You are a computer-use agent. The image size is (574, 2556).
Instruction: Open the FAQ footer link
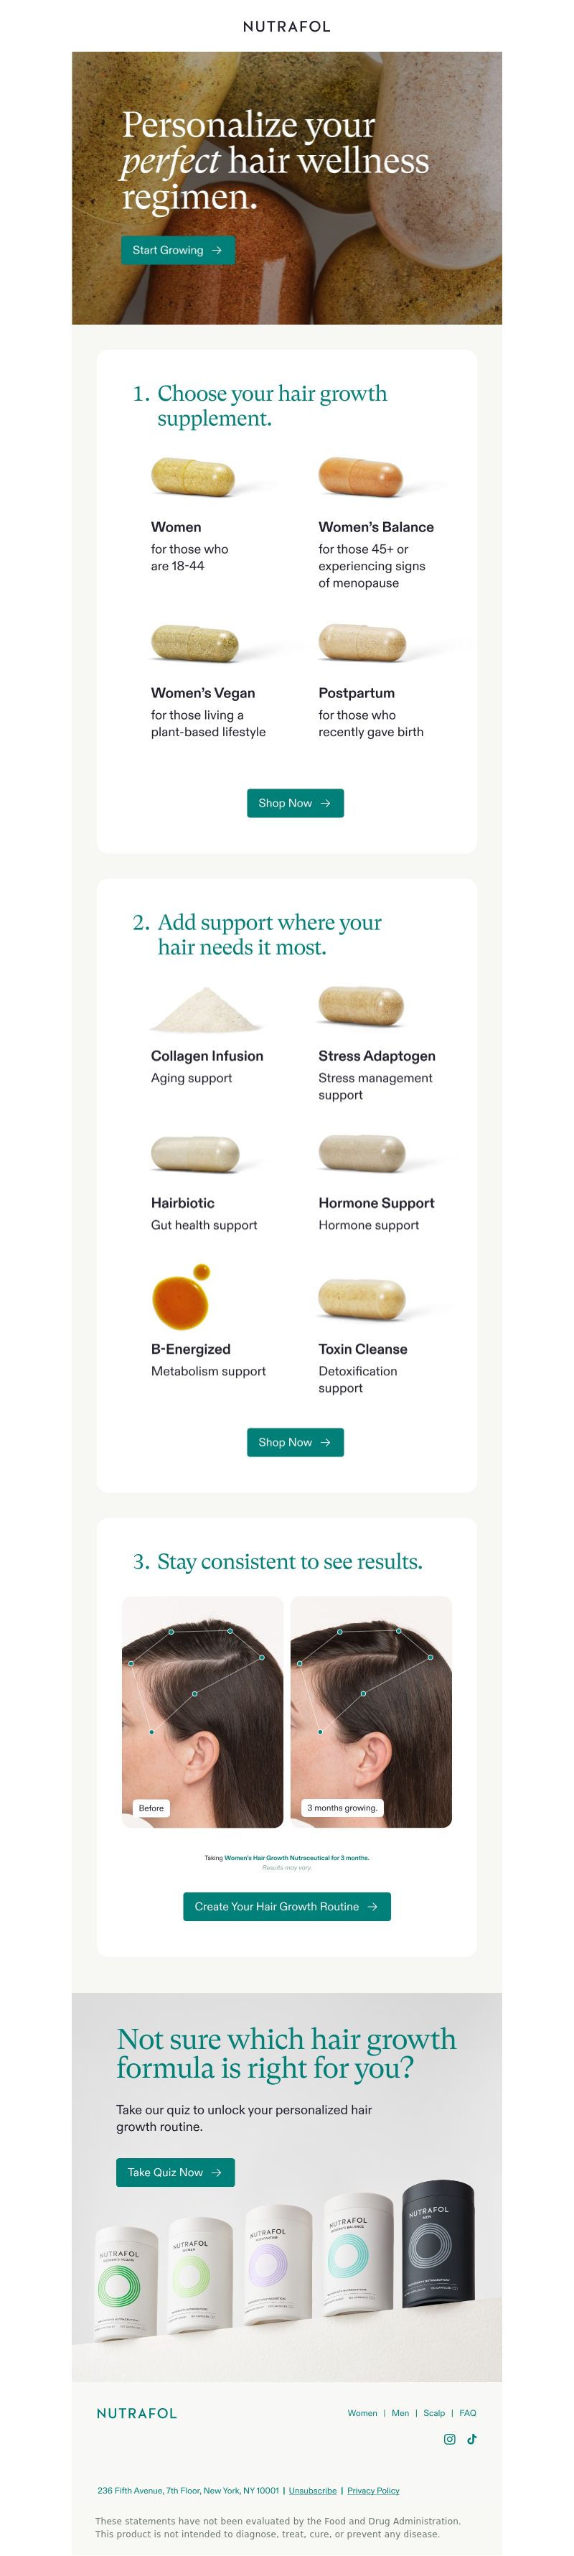click(468, 2412)
